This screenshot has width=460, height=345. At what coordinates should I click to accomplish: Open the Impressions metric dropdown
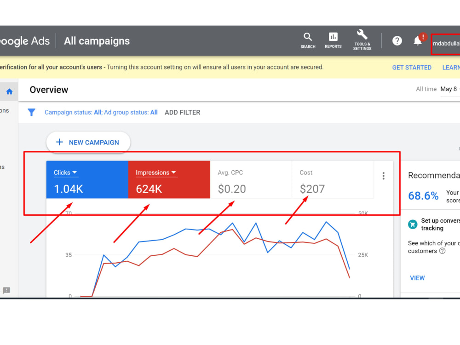(156, 172)
